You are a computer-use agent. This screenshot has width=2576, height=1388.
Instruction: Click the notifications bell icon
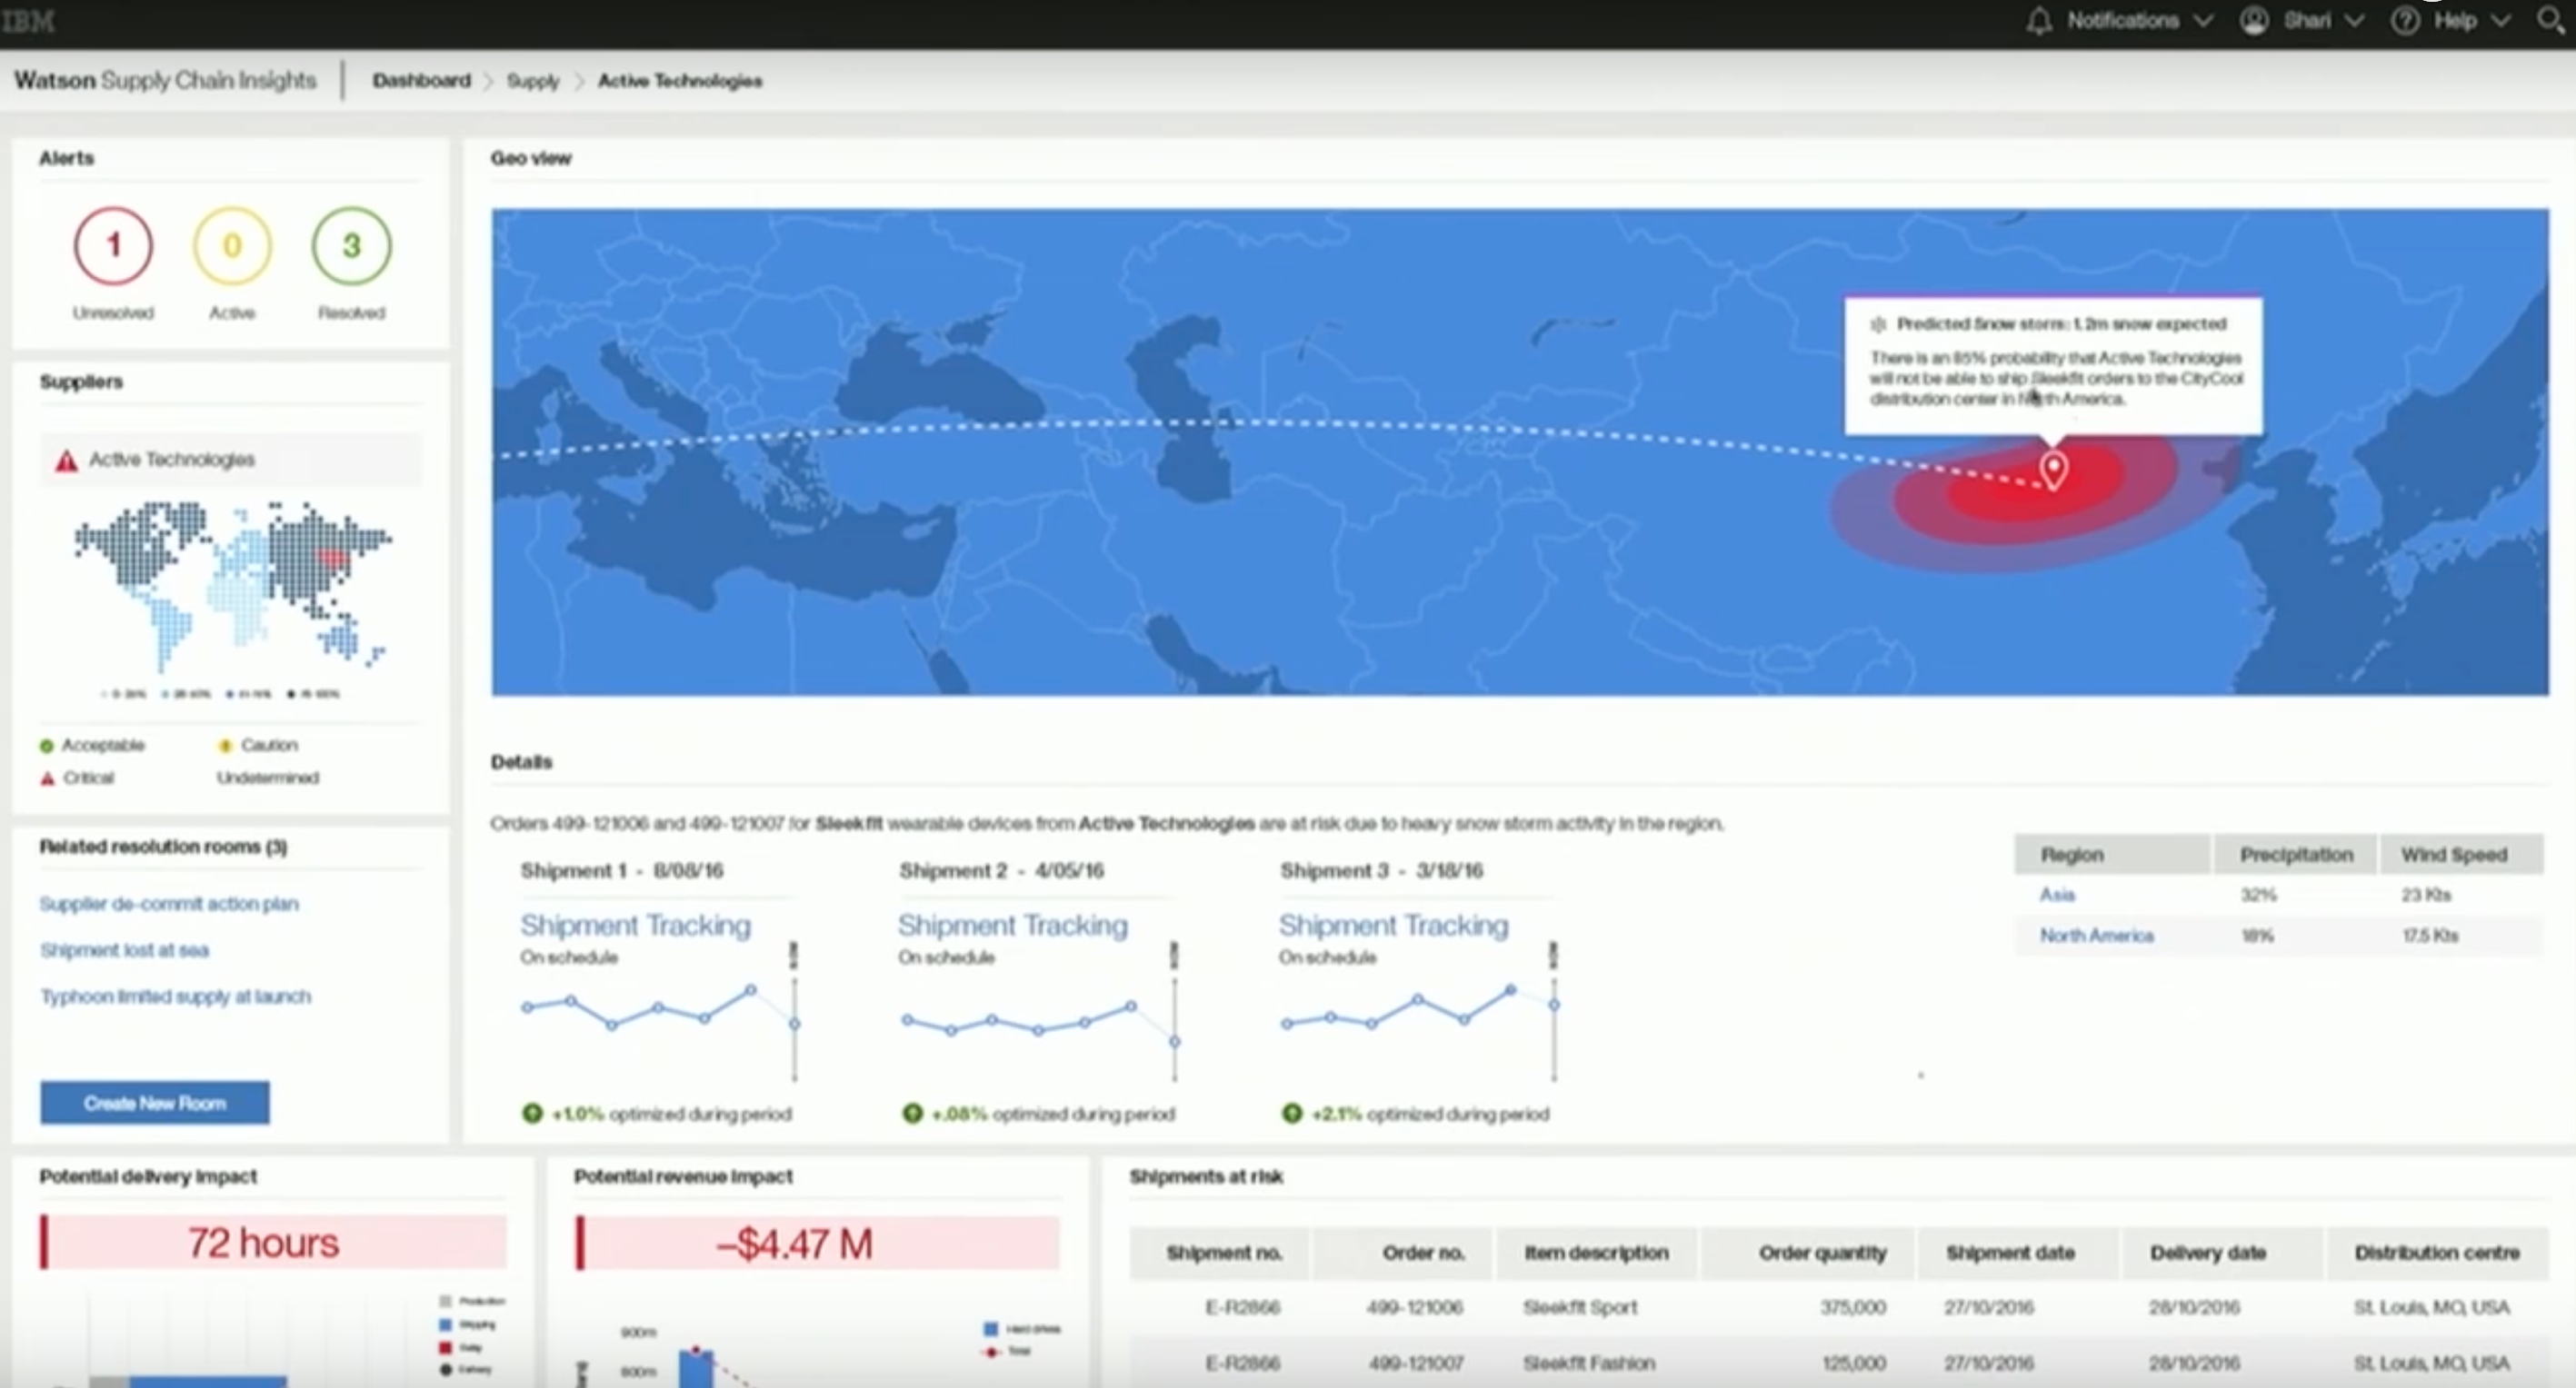[2038, 21]
